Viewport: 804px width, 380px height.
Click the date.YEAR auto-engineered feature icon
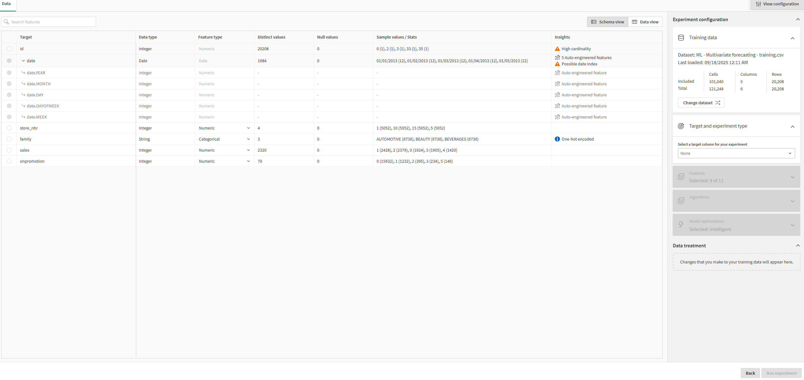tap(557, 73)
